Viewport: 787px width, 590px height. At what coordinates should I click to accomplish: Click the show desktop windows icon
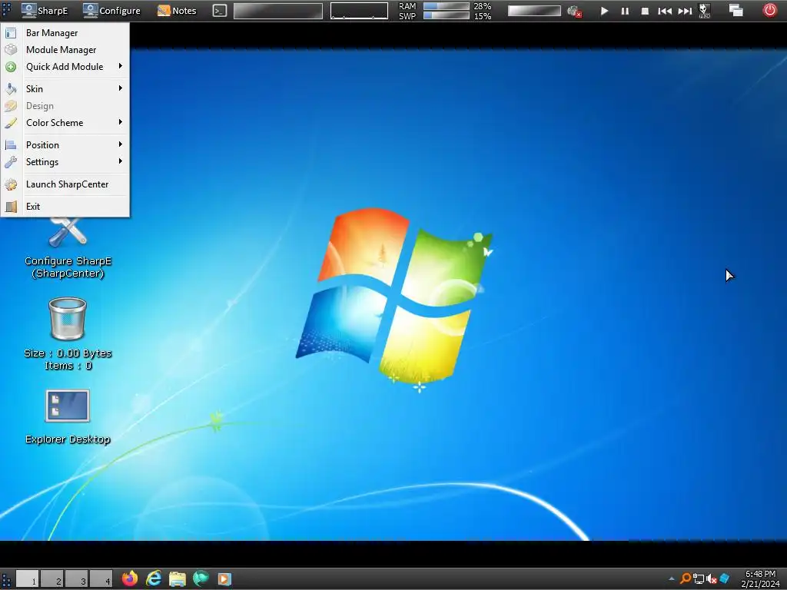click(x=736, y=11)
